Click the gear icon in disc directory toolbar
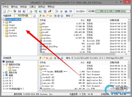 tap(58, 16)
